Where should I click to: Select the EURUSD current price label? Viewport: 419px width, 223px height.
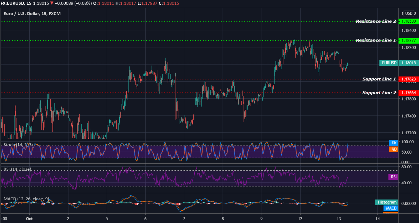click(389, 63)
